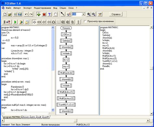
Task: Click the red X delete icon
Action: click(x=44, y=14)
